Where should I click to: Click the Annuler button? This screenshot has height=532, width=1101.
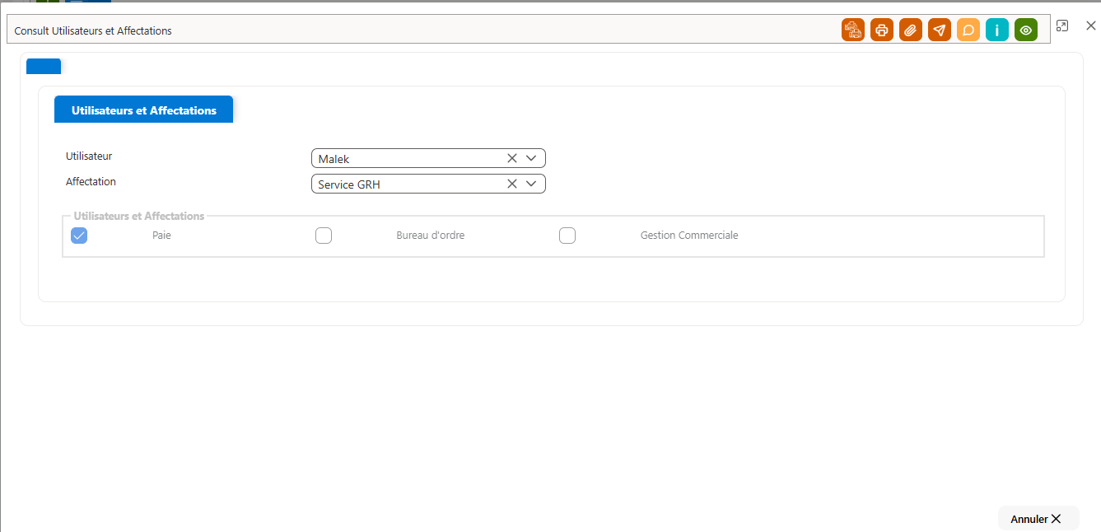(1038, 519)
